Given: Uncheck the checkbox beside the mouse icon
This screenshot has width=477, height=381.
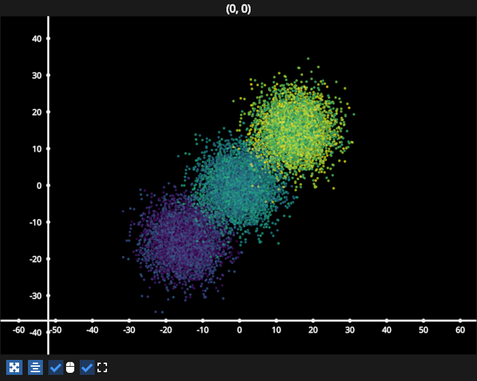Looking at the screenshot, I should click(56, 367).
